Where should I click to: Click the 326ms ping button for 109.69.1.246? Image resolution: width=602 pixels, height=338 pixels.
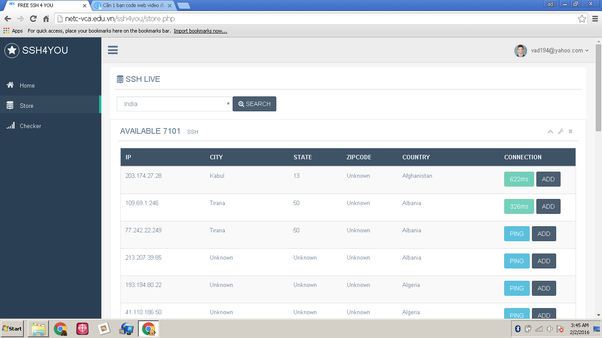coord(519,206)
